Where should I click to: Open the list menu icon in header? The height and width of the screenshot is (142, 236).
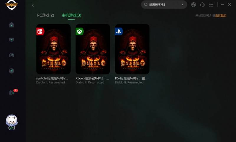click(x=211, y=5)
